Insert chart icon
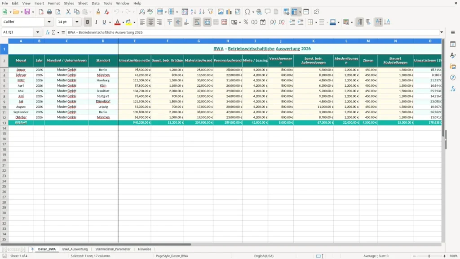This screenshot has width=460, height=259. tap(229, 12)
